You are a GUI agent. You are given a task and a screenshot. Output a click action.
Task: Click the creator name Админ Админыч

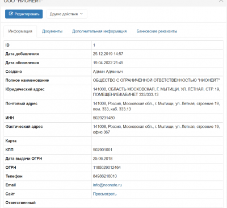pos(108,72)
